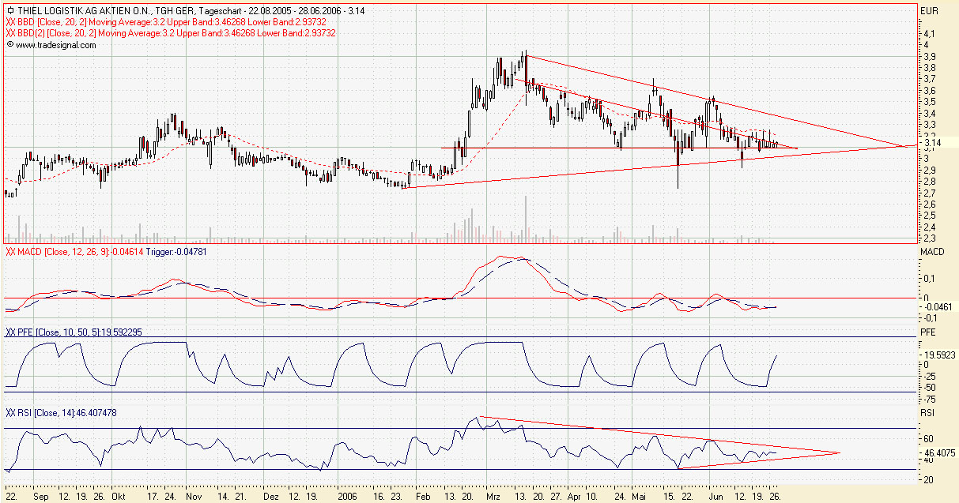Click the Dez month label on time axis
This screenshot has height=503, width=959.
click(270, 498)
